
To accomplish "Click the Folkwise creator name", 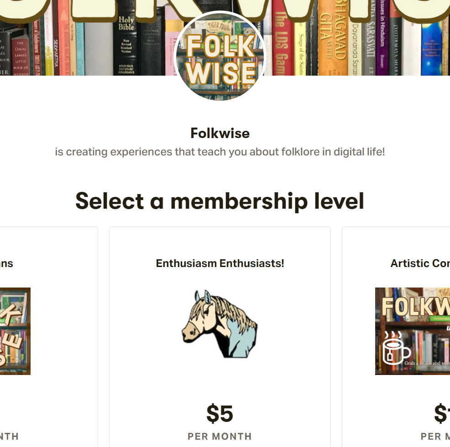I will tap(220, 134).
